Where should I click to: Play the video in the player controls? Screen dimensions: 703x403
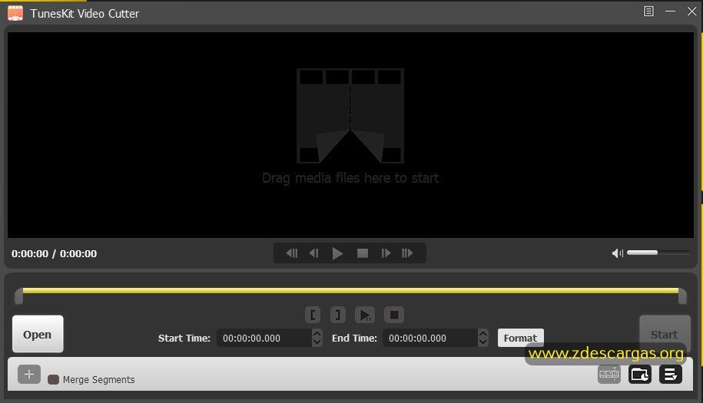point(337,253)
